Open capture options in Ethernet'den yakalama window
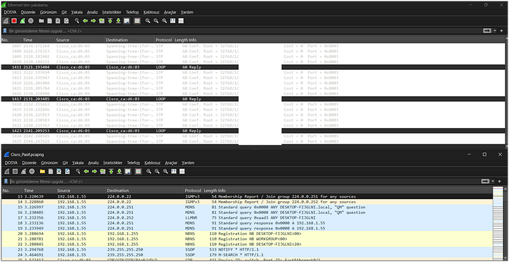The image size is (509, 262). tap(31, 21)
